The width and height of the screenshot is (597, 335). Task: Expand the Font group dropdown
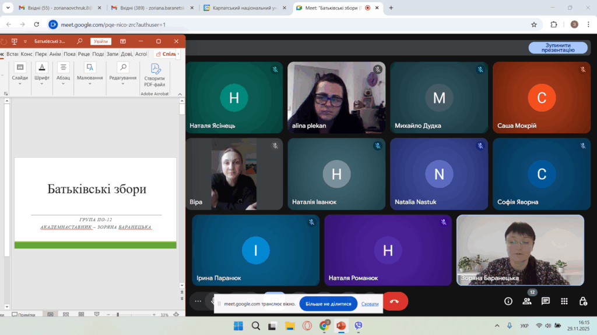(x=42, y=83)
